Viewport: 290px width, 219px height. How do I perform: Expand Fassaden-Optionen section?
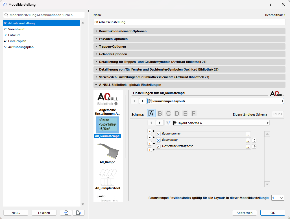[189, 39]
